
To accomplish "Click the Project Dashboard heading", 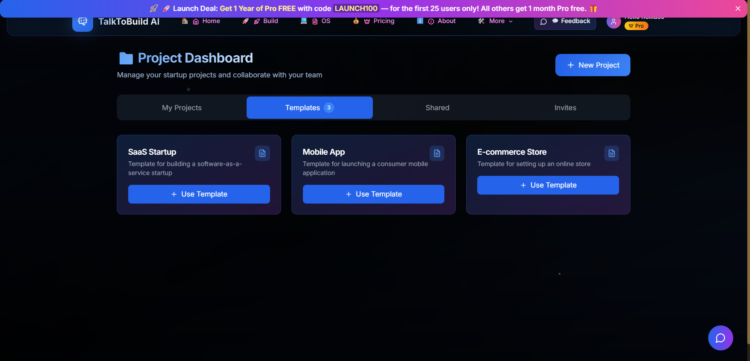I will [x=195, y=58].
